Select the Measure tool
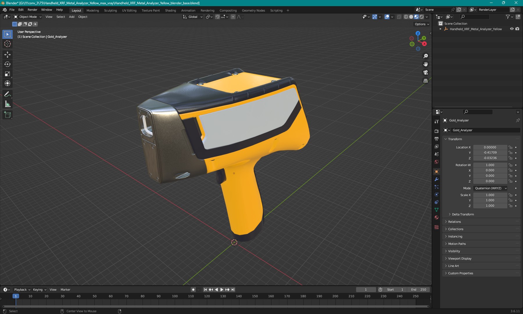Viewport: 523px width, 314px height. (8, 104)
